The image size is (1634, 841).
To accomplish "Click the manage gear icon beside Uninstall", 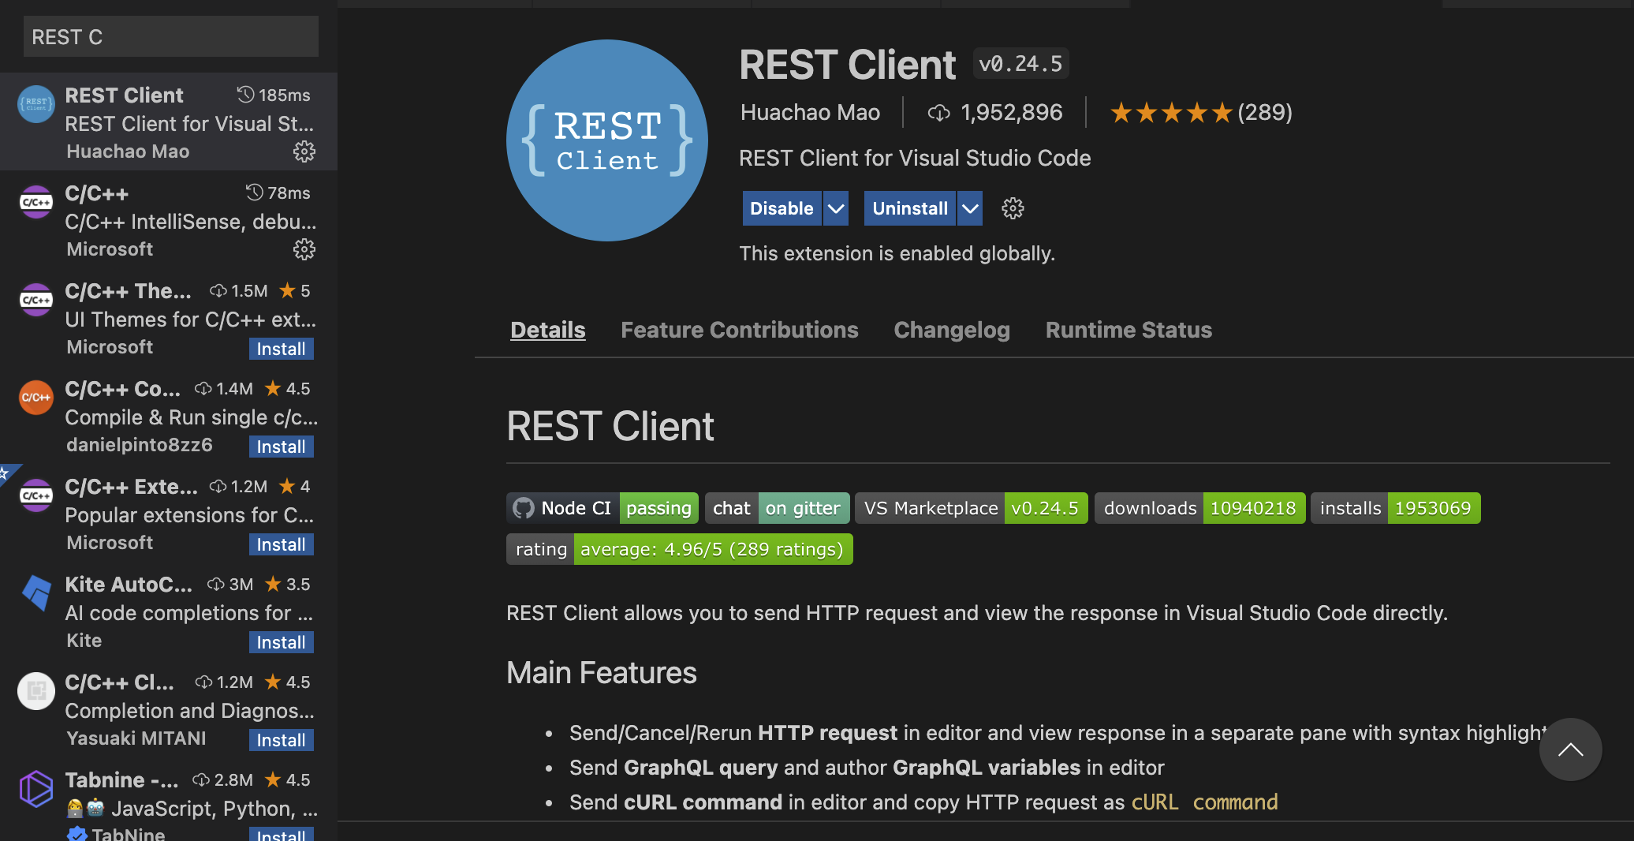I will point(1013,208).
